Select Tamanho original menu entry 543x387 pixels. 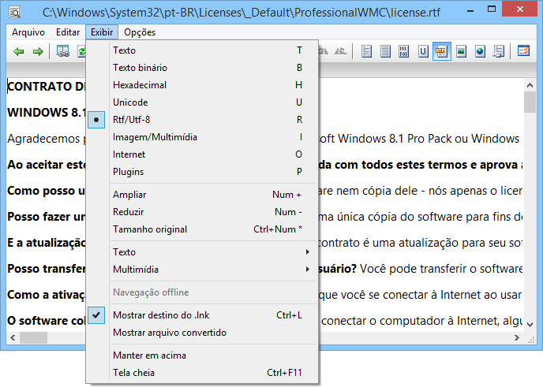click(x=202, y=229)
